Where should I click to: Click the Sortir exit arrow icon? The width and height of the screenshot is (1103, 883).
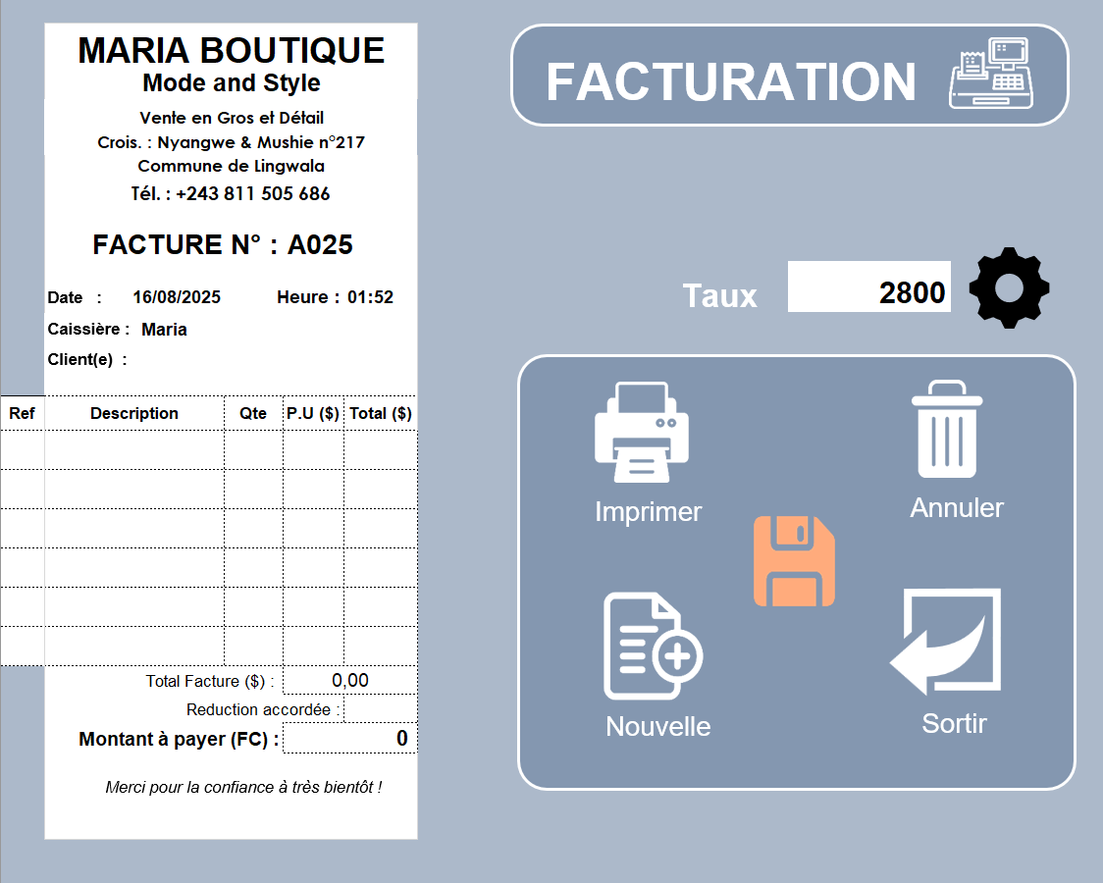(x=946, y=642)
